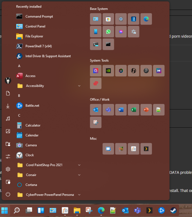This screenshot has height=217, width=192.
Task: Open the blue-centered gear Settings tile
Action: [x=121, y=19]
